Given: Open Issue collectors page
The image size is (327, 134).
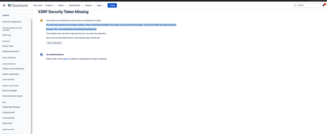Looking at the screenshot, I should pos(9,58).
